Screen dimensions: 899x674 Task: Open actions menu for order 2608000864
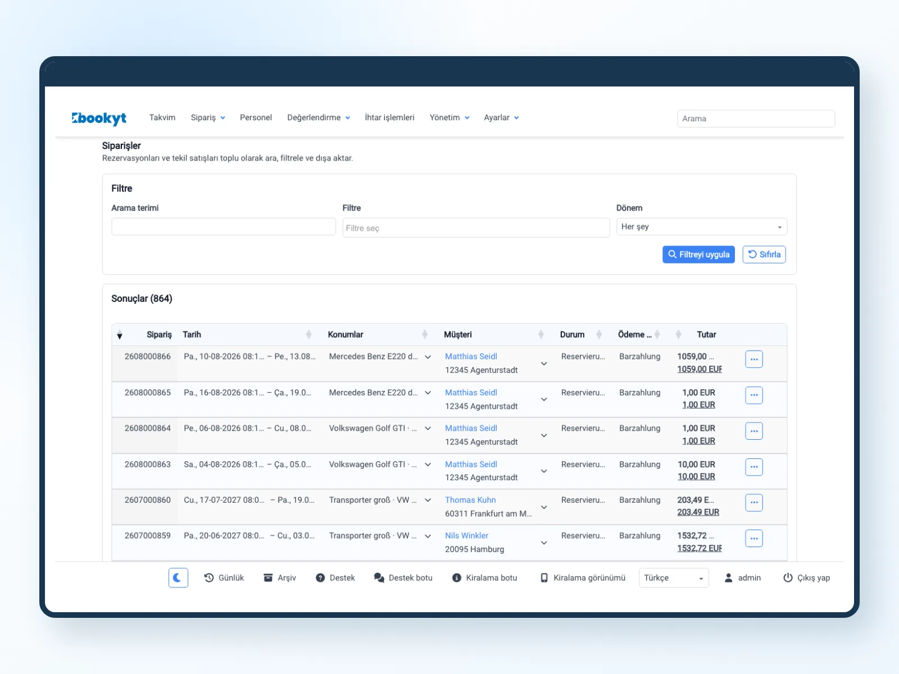pyautogui.click(x=754, y=431)
